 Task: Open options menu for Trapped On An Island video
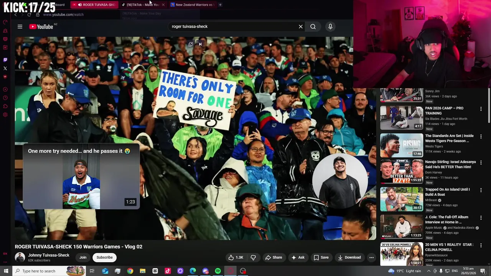pos(481,190)
